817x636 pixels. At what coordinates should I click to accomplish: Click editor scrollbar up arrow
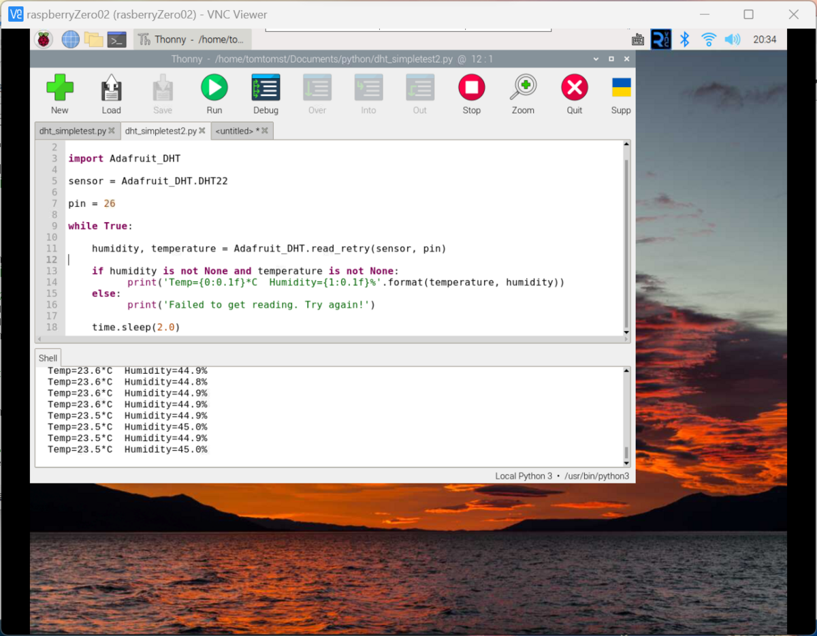(x=626, y=145)
